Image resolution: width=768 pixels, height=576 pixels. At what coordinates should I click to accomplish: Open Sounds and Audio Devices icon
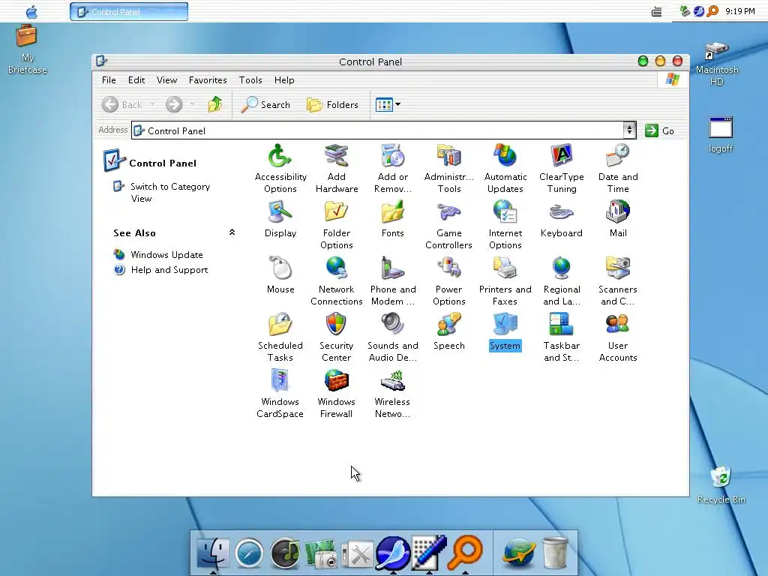(393, 337)
